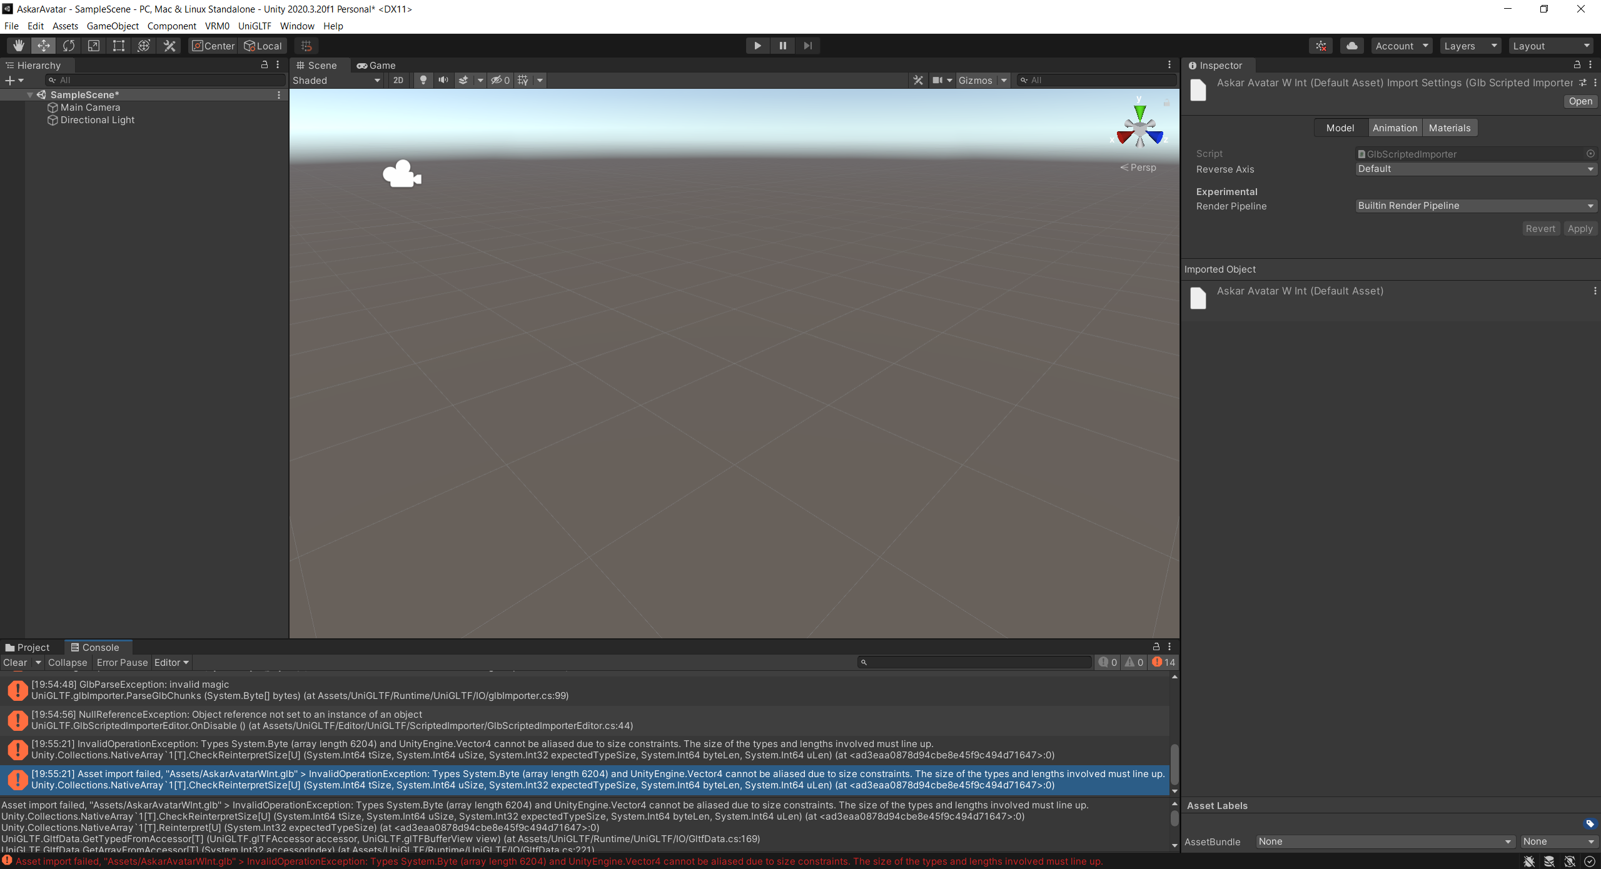
Task: Select the Scale tool
Action: pyautogui.click(x=93, y=45)
